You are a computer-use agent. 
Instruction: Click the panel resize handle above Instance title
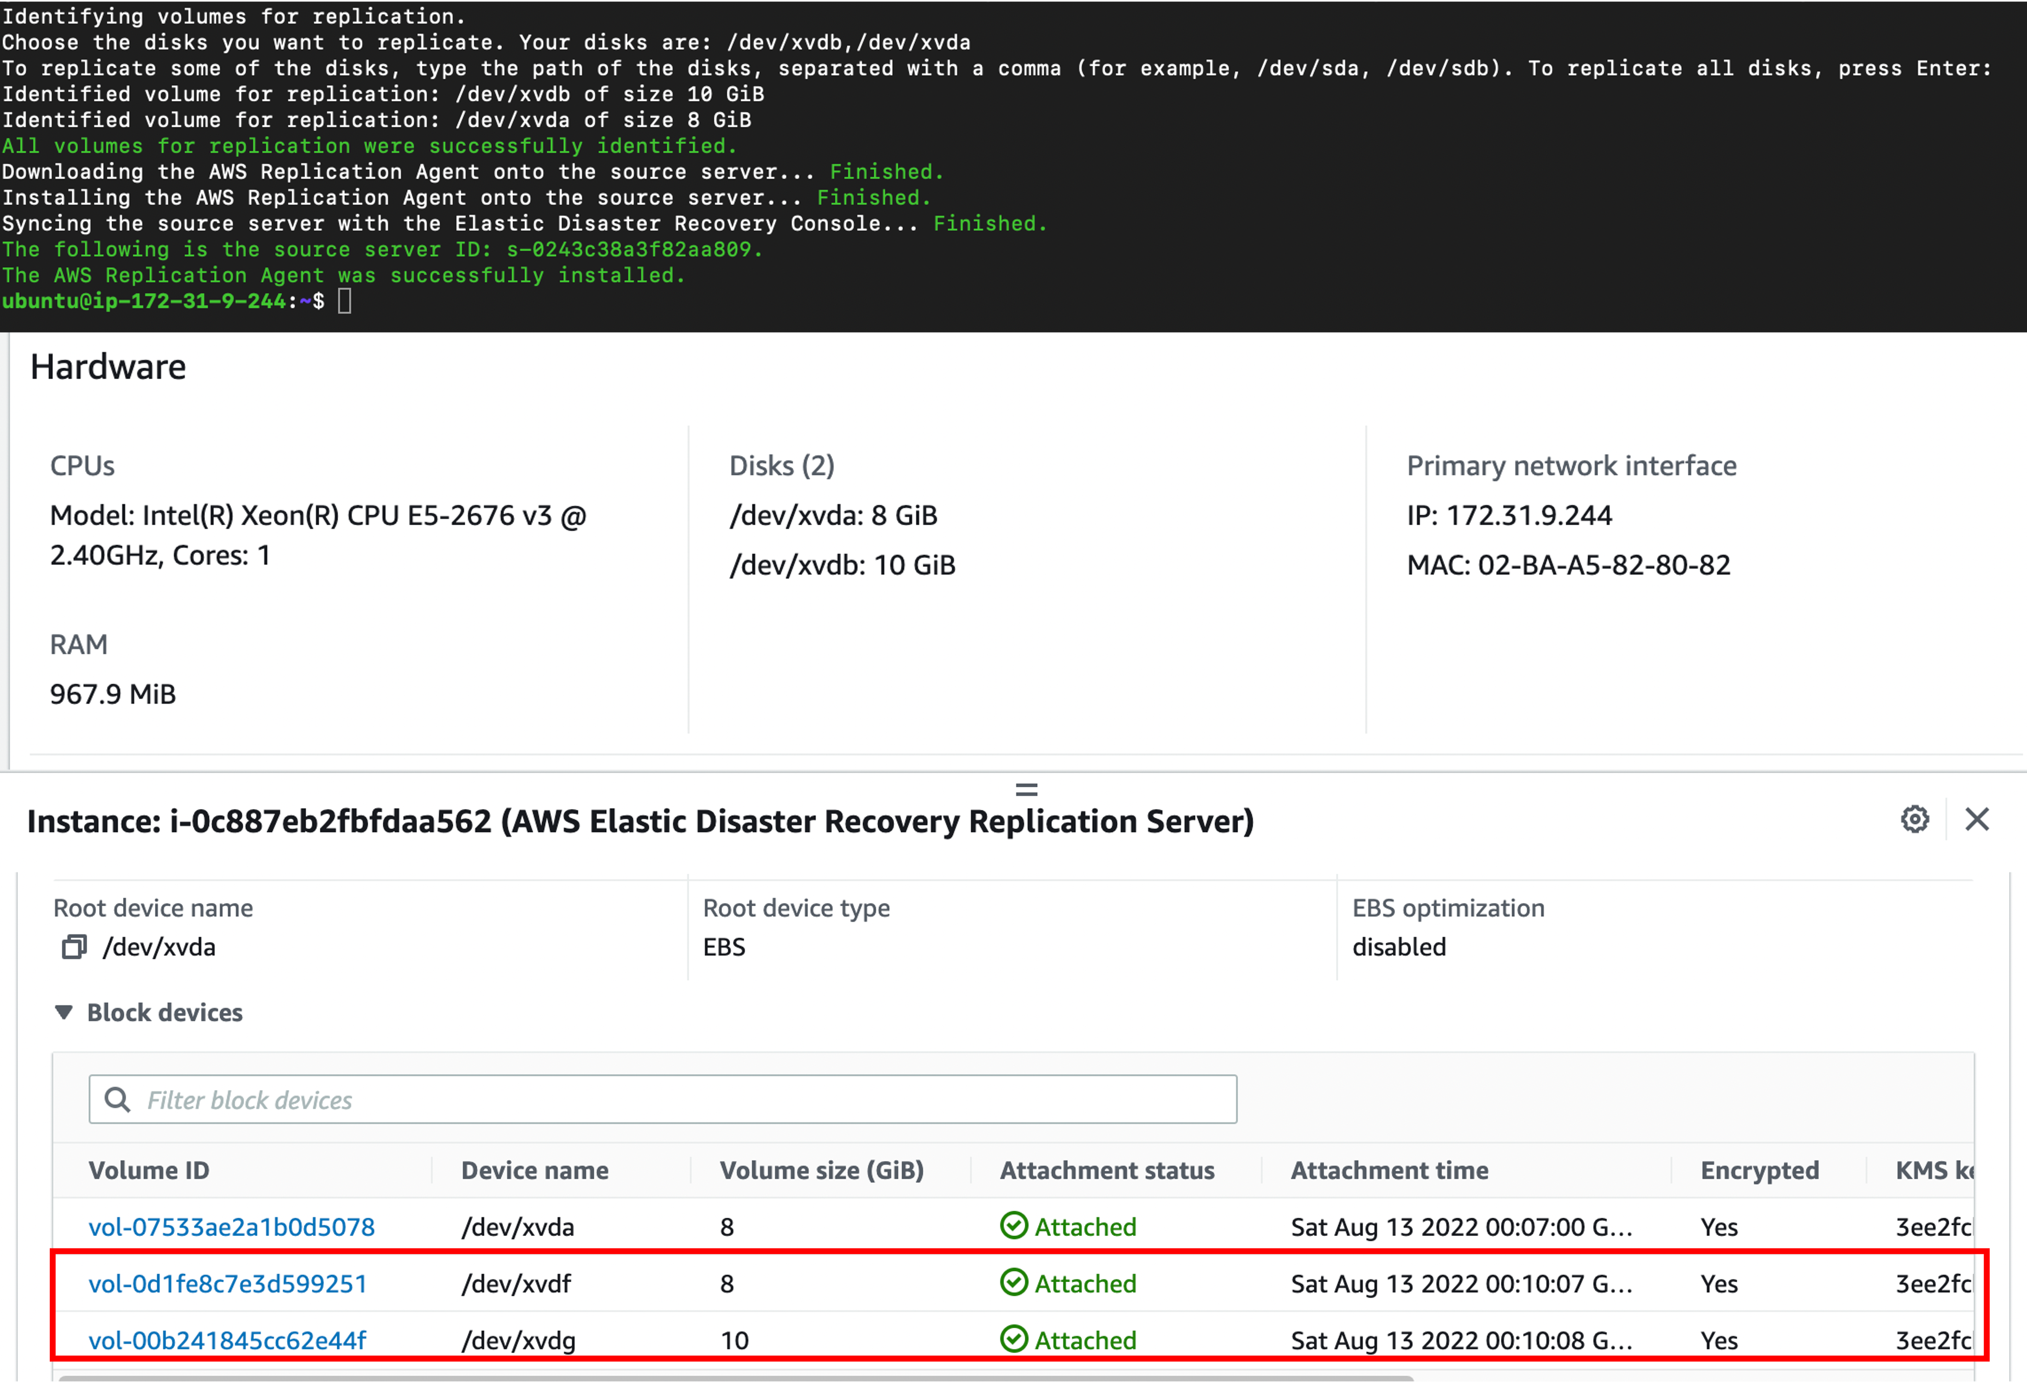[1026, 790]
